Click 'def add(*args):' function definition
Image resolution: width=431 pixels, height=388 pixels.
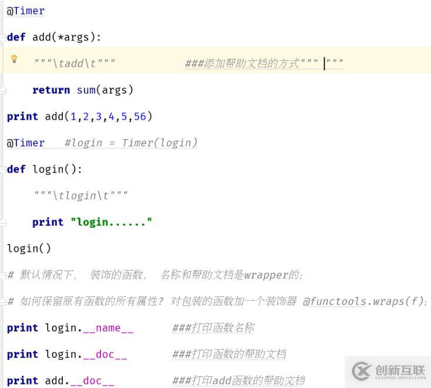pyautogui.click(x=54, y=37)
